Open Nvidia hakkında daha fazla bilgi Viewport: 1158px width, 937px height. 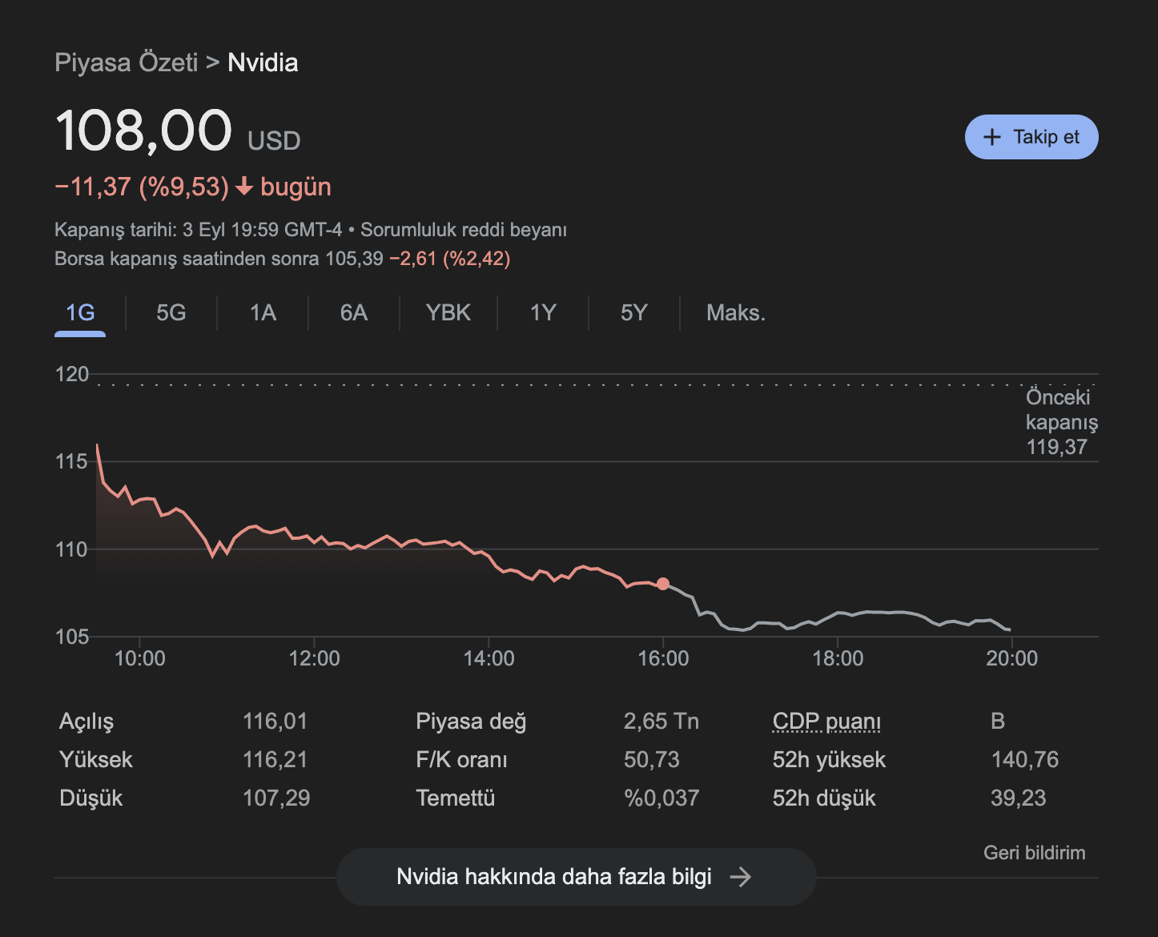tap(576, 877)
